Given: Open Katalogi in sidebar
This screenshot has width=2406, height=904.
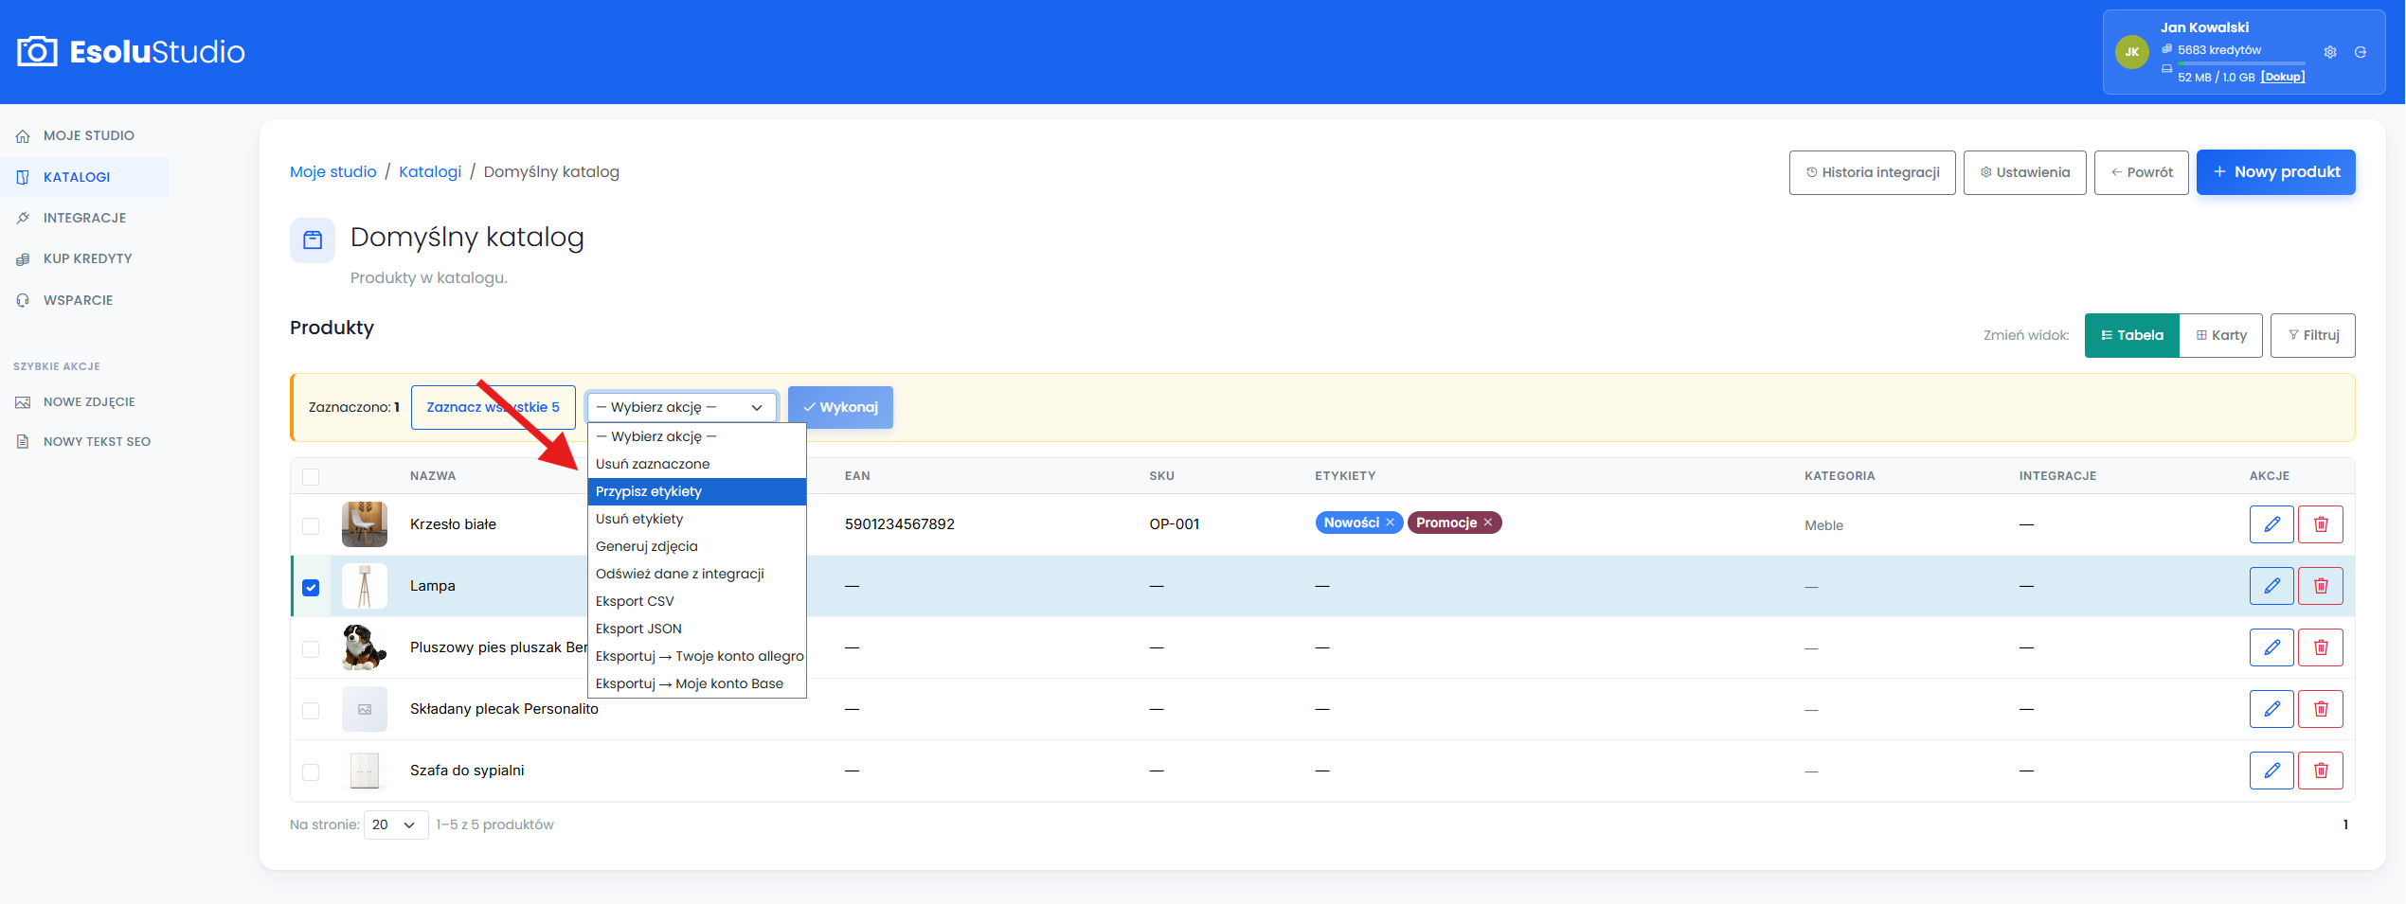Looking at the screenshot, I should 85,177.
